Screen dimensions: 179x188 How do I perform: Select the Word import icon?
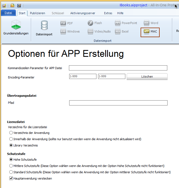click(147, 23)
